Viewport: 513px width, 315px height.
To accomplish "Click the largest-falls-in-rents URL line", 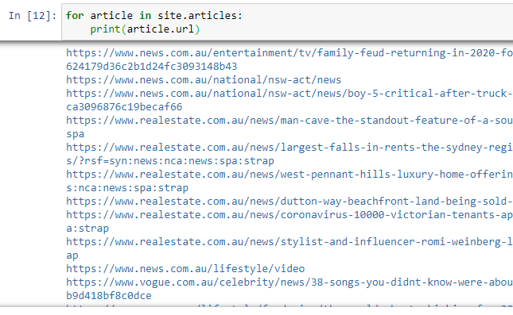I will pos(290,148).
